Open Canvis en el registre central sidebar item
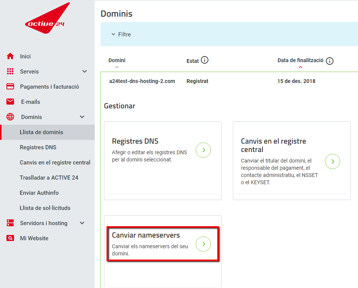 click(55, 163)
